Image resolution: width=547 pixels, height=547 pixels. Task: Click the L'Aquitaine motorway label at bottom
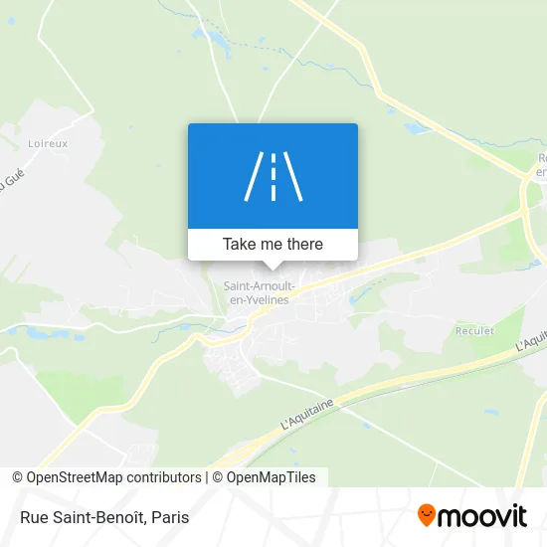(x=306, y=414)
